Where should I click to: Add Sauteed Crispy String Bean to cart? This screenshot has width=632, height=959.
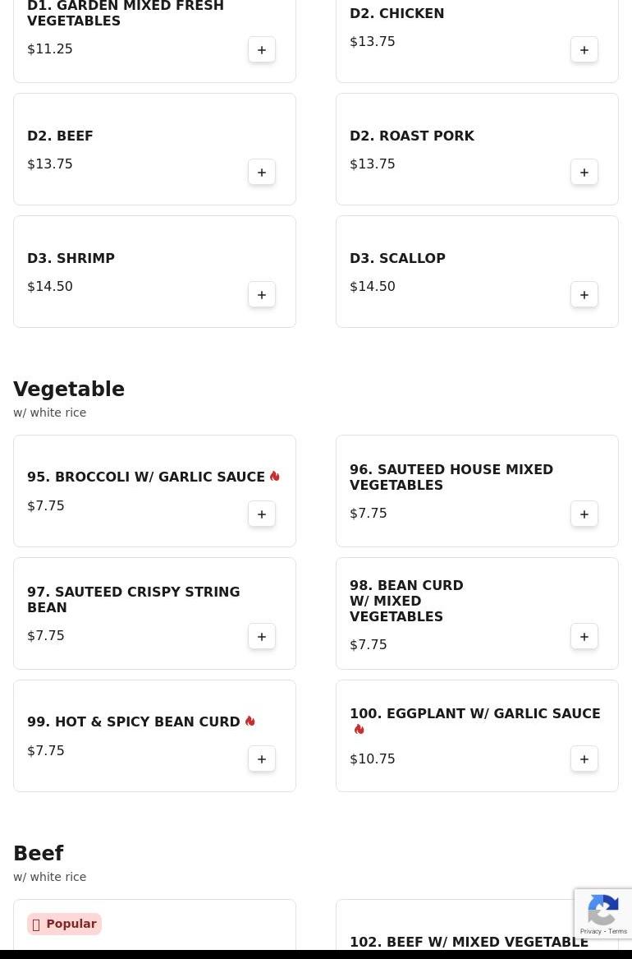click(261, 636)
